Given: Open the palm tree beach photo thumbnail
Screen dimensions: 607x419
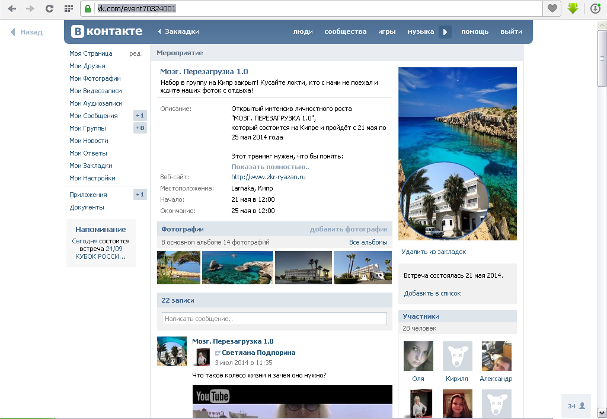Looking at the screenshot, I should (179, 268).
